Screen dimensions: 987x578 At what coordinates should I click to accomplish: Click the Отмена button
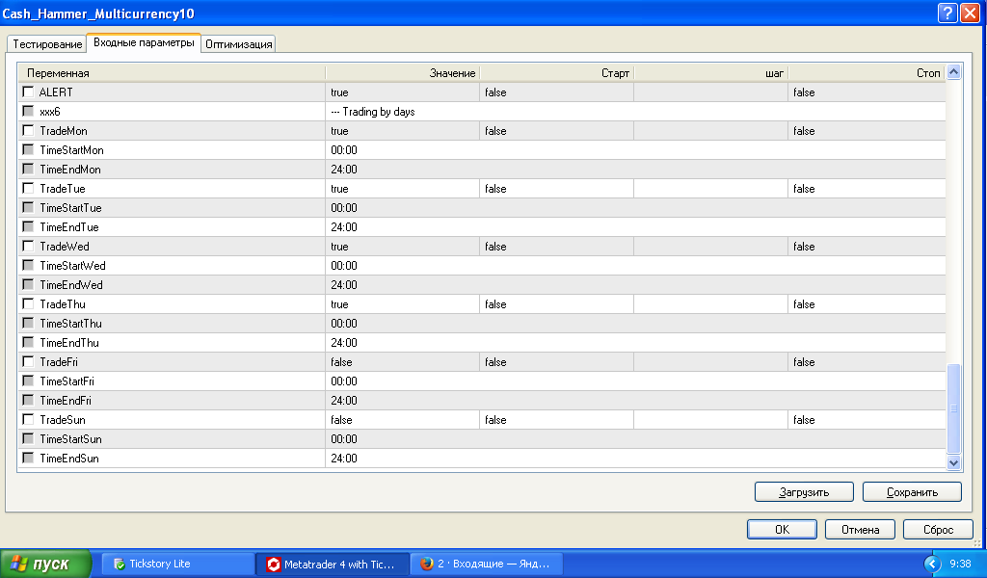(860, 530)
